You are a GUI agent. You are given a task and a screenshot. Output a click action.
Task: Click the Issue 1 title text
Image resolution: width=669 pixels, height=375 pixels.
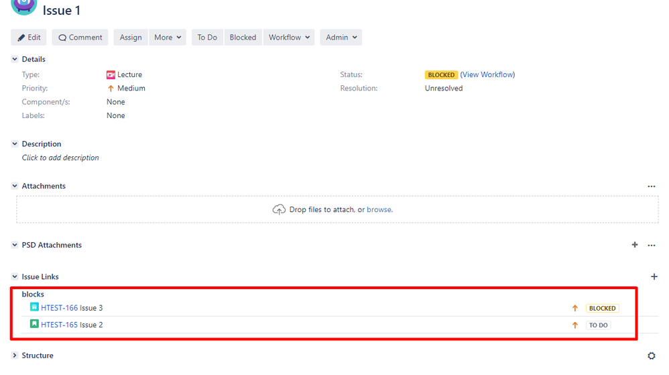click(x=62, y=10)
